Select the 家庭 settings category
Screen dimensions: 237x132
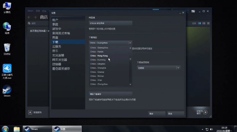click(x=68, y=24)
